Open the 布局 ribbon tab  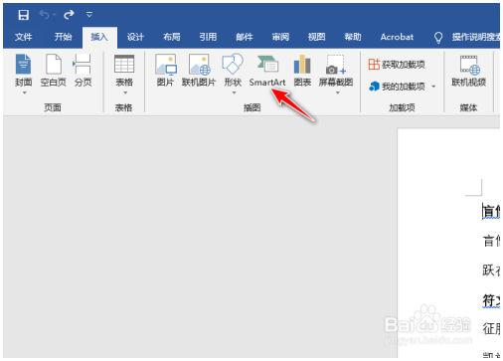point(172,37)
